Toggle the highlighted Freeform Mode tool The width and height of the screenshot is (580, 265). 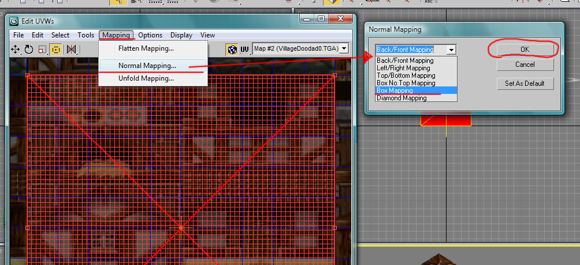pyautogui.click(x=56, y=49)
